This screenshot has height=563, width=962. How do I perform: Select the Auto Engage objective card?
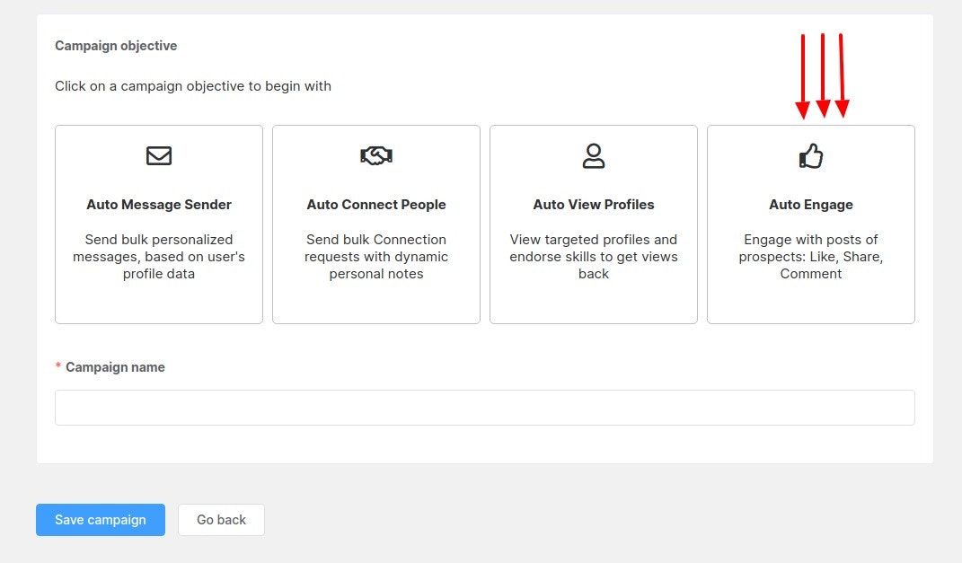tap(810, 224)
